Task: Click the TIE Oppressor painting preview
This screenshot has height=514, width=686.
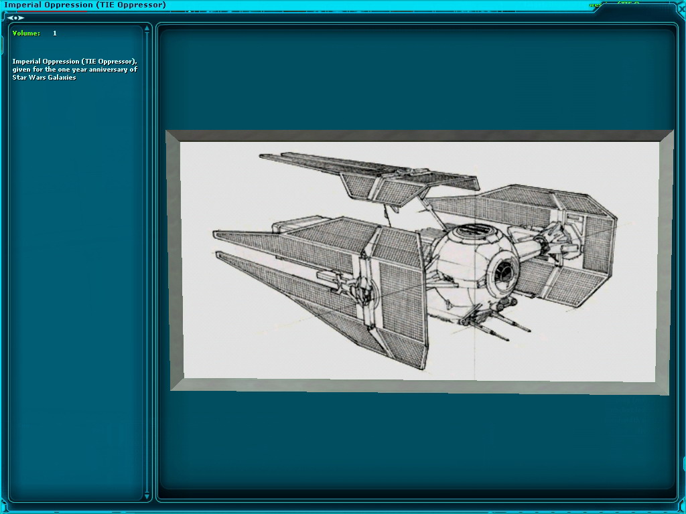Action: pyautogui.click(x=419, y=262)
